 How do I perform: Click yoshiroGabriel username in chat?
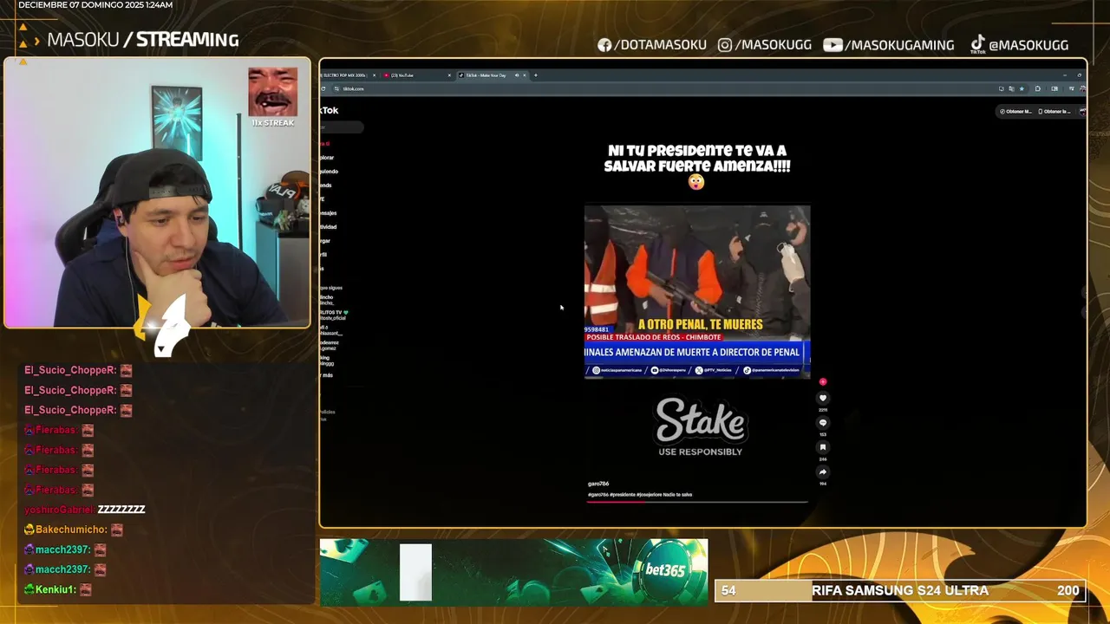pos(59,510)
